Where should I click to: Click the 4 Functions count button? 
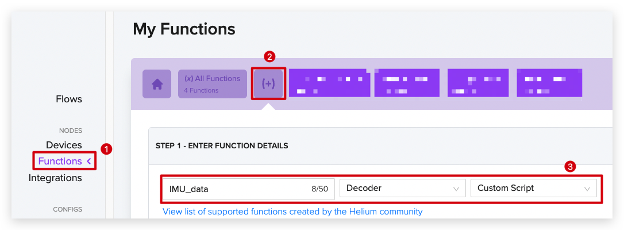(201, 90)
